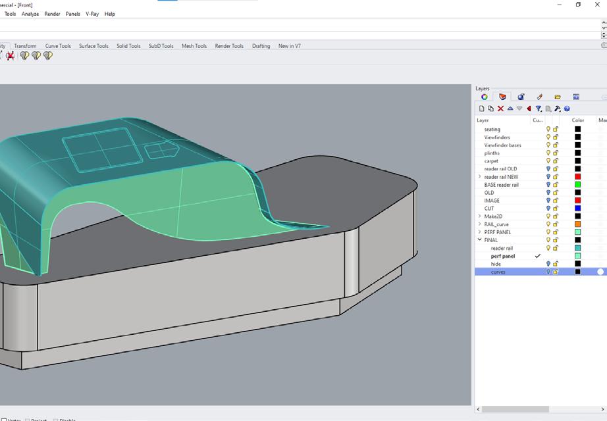607x421 pixels.
Task: Click the hammer tools icon in Layers toolbar
Action: pos(557,109)
